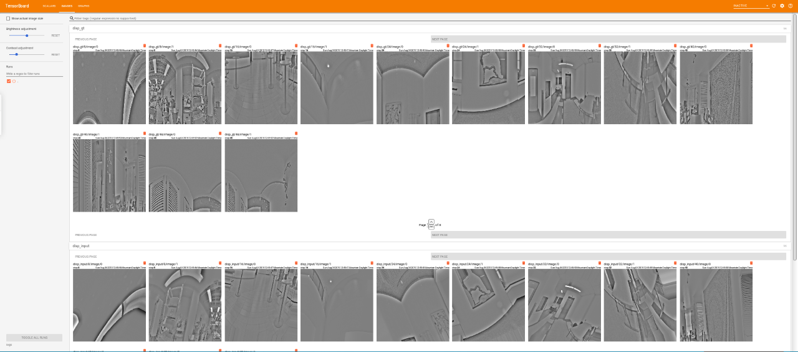Increase page number with the stepper up arrow

click(431, 221)
